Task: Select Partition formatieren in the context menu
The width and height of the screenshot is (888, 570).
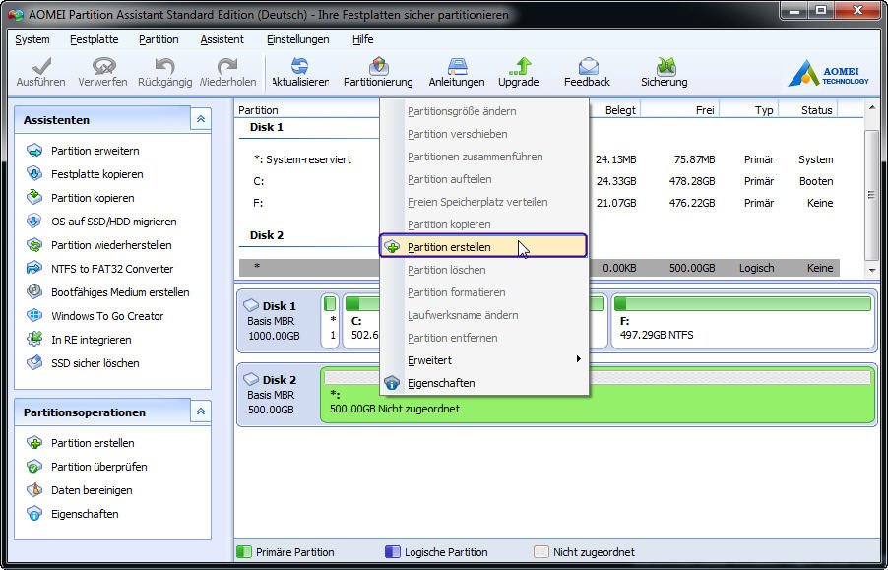Action: pos(483,292)
